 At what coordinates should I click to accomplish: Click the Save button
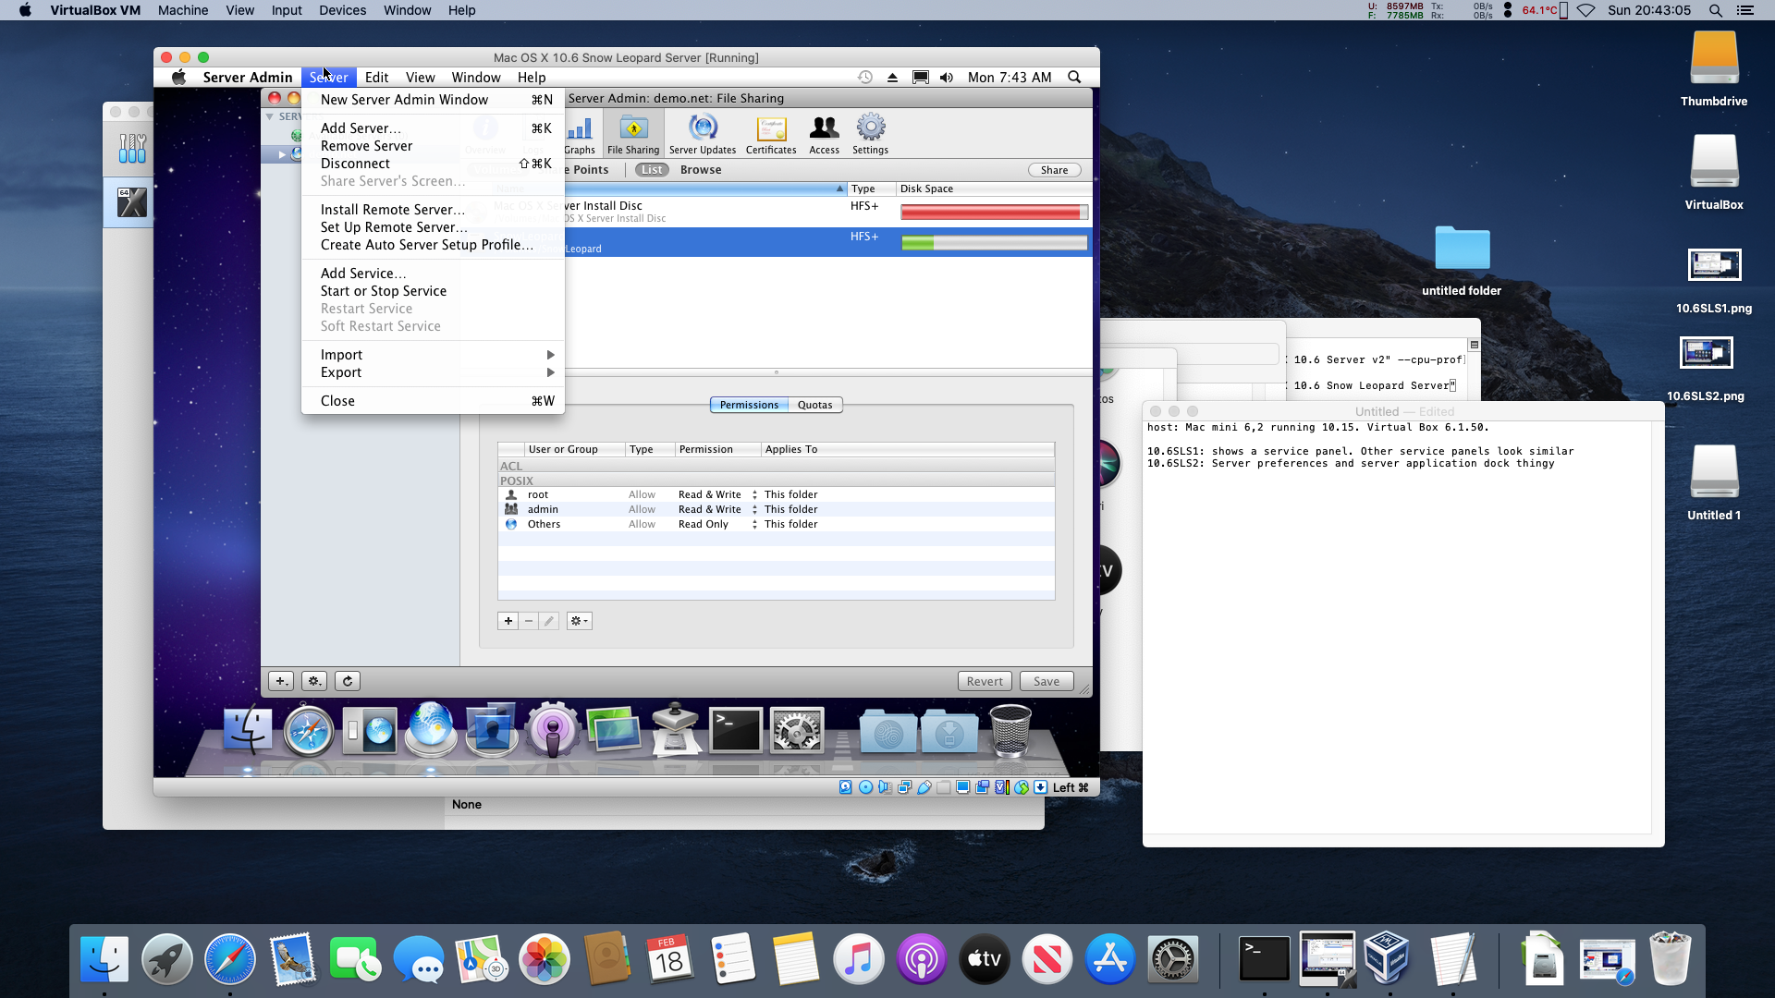[1047, 681]
